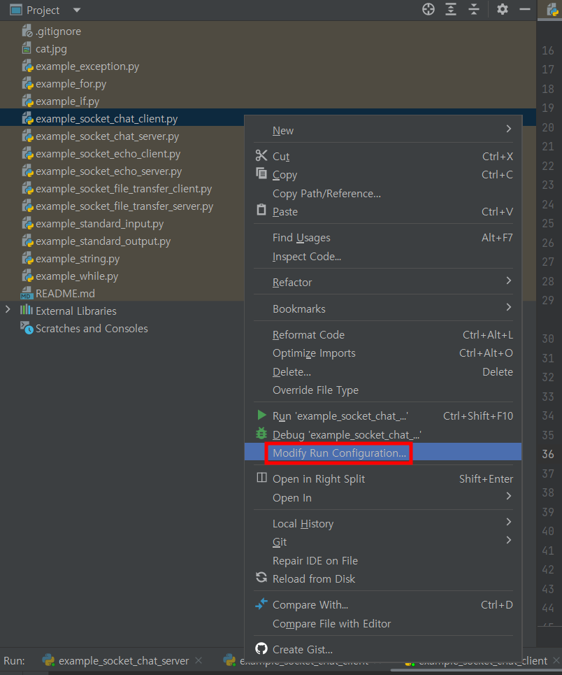
Task: Choose Paste from the context menu
Action: pyautogui.click(x=383, y=212)
